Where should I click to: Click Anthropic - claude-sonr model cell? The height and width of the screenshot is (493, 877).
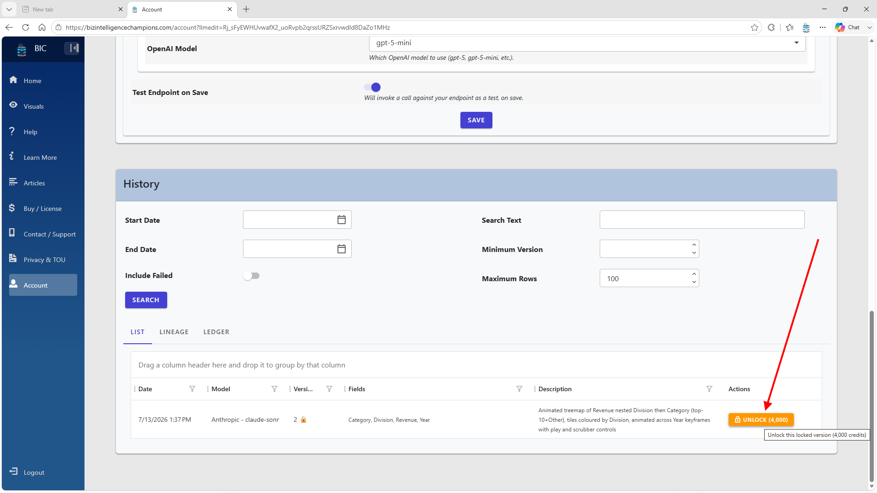[245, 420]
